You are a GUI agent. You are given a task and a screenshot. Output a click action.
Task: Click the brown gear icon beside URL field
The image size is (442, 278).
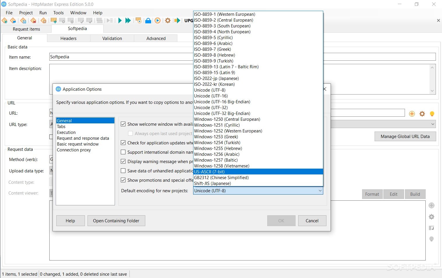422,114
